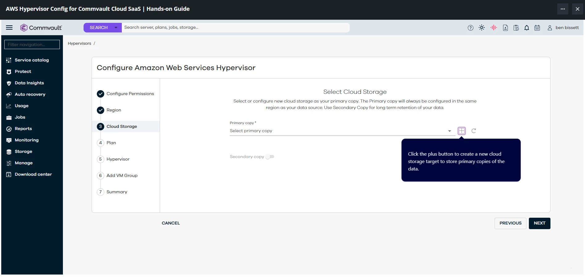Click the red audio waveform icon
Image resolution: width=585 pixels, height=277 pixels.
coord(494,27)
